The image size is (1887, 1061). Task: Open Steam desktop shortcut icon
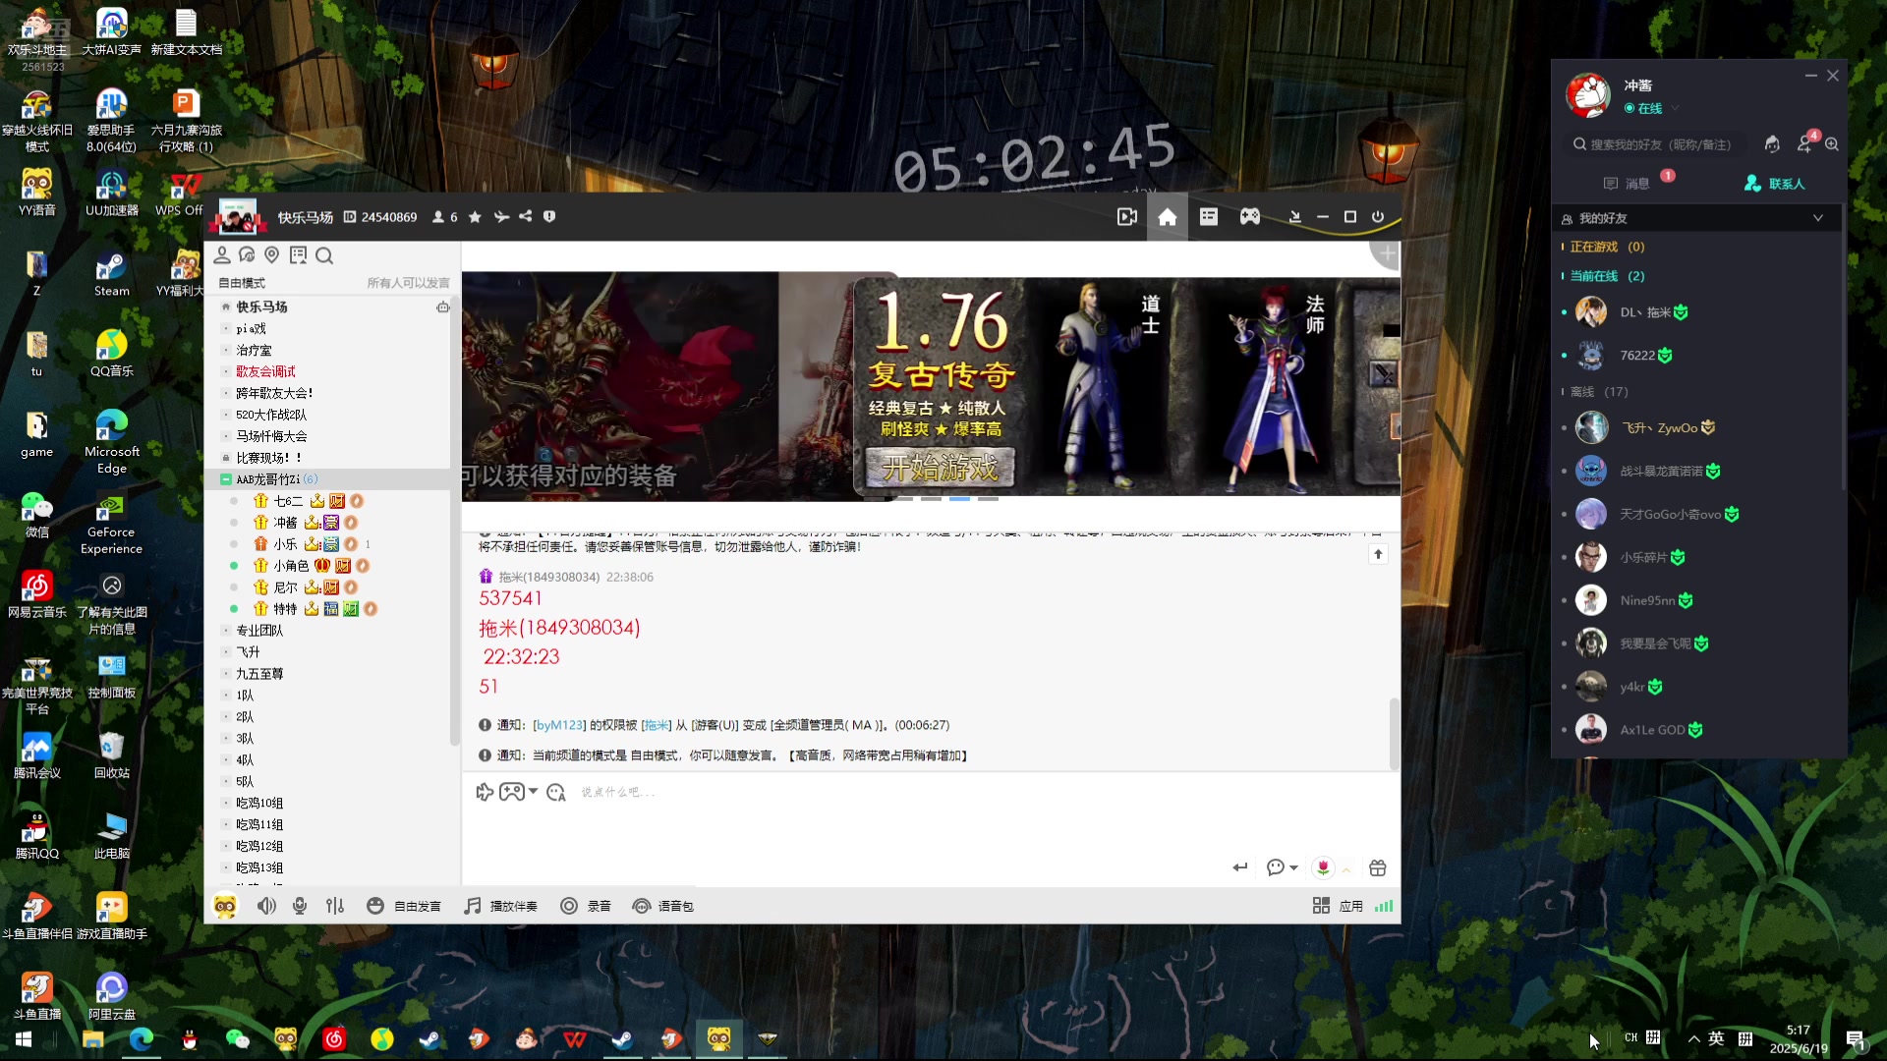(111, 275)
